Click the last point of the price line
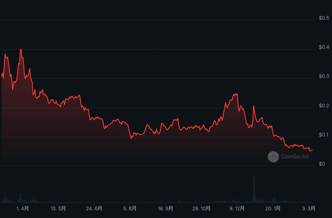332x218 pixels. click(312, 150)
